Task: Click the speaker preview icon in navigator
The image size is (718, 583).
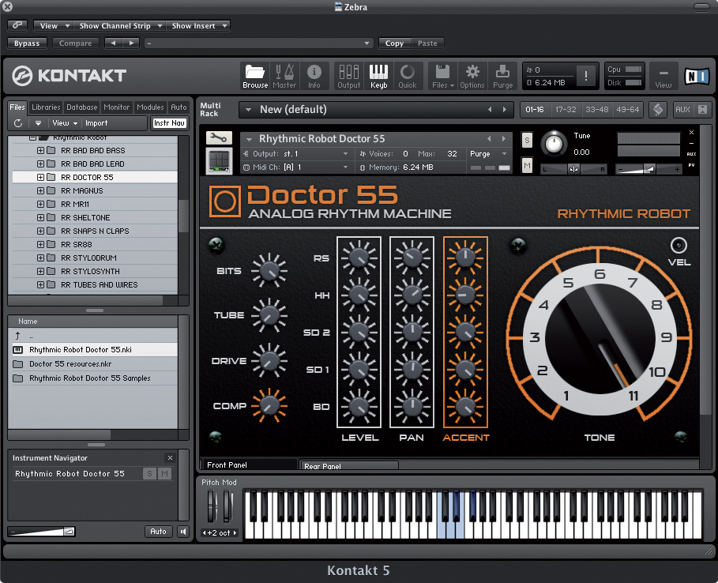Action: [183, 532]
